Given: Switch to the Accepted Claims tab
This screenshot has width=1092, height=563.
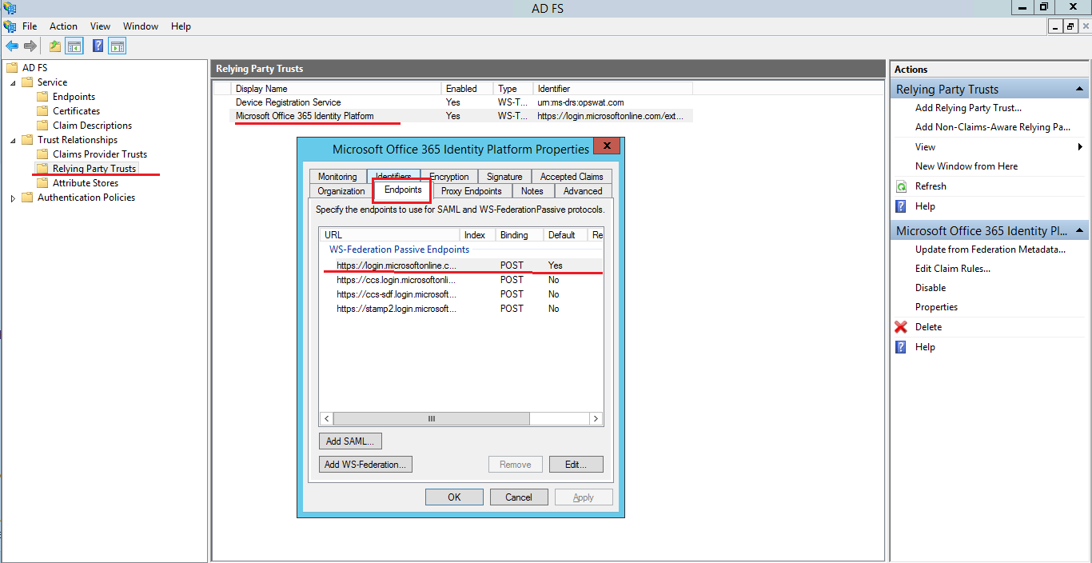Looking at the screenshot, I should coord(571,177).
